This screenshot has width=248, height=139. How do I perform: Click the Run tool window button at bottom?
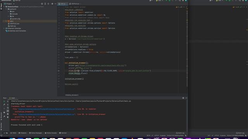6,133
